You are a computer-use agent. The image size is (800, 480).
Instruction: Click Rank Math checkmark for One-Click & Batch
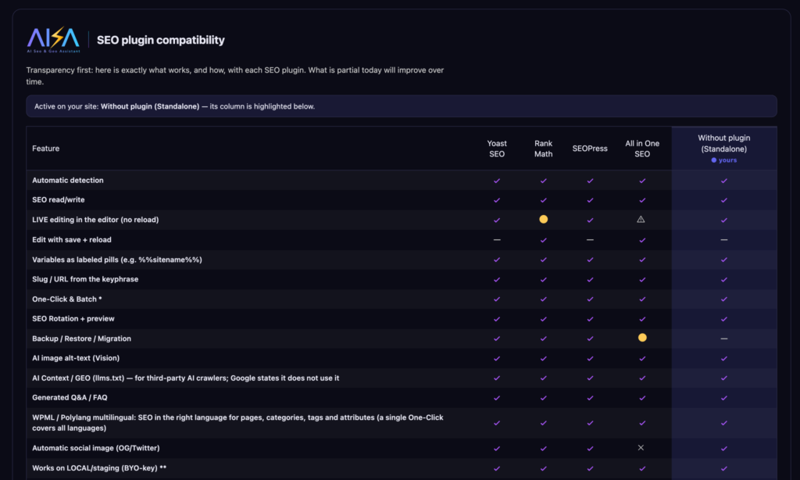(x=544, y=299)
